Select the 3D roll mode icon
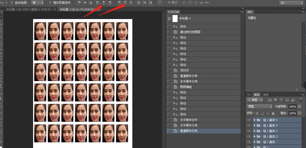Viewport: 306px width, 148px height. pos(190,3)
